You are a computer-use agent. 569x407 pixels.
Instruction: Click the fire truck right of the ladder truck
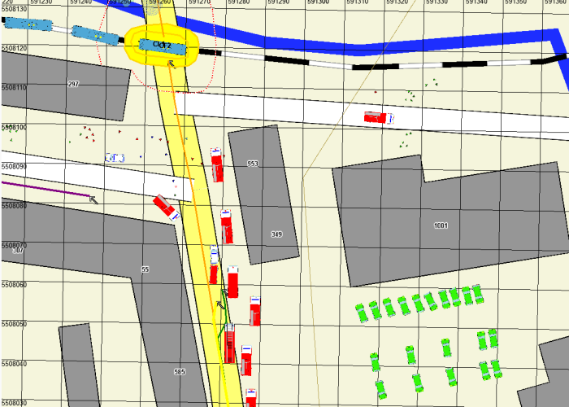[246, 361]
